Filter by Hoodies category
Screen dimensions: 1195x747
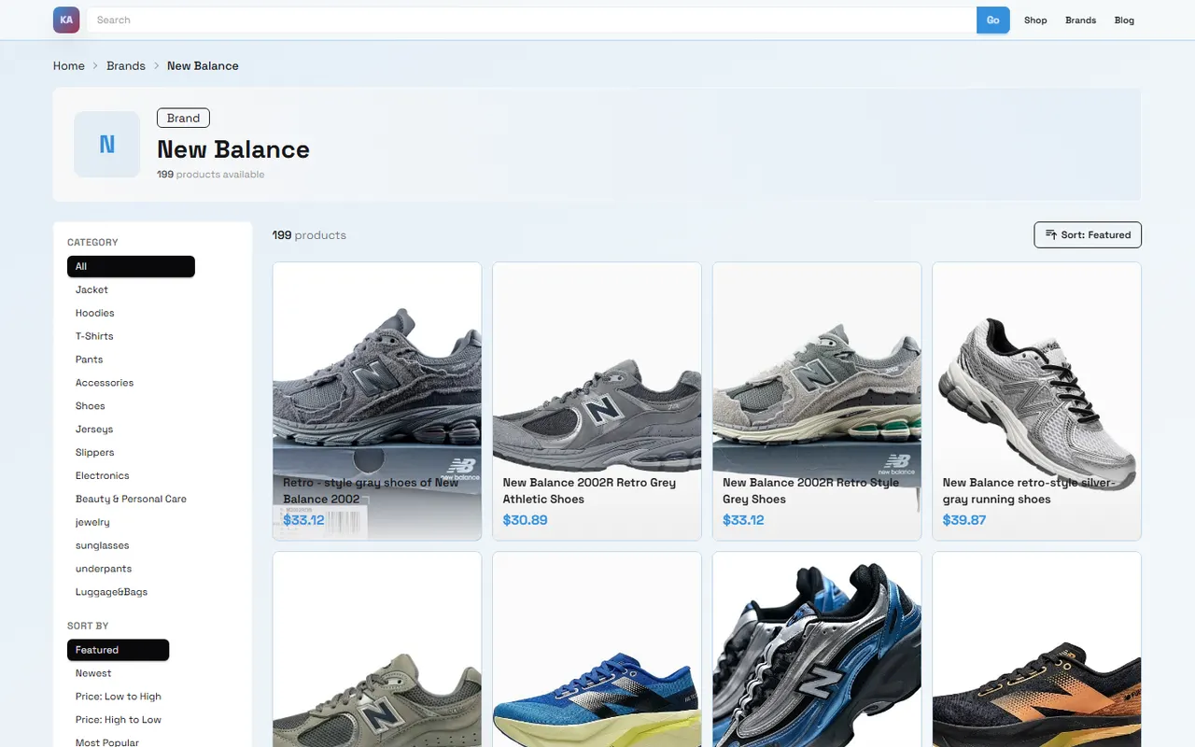pos(95,313)
